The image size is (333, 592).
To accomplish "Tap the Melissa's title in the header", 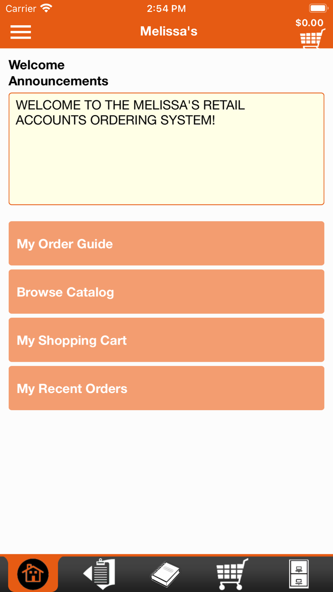I will (x=168, y=30).
